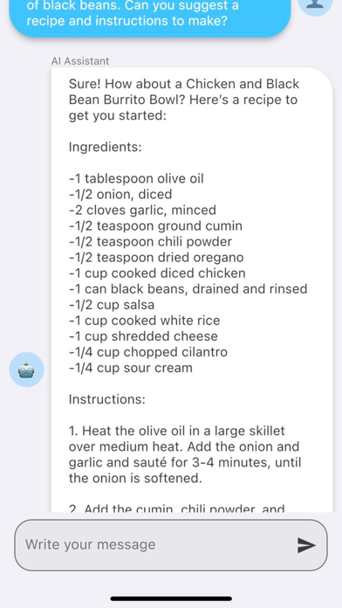Select the shredded cheese ingredient line
The height and width of the screenshot is (608, 342).
[143, 336]
